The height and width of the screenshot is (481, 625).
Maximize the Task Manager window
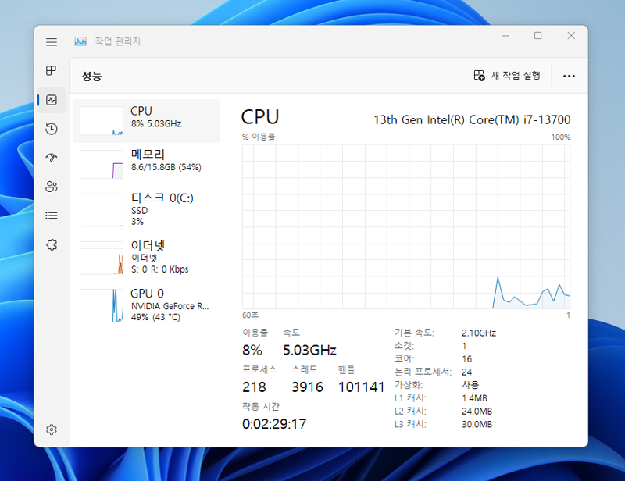(x=538, y=36)
